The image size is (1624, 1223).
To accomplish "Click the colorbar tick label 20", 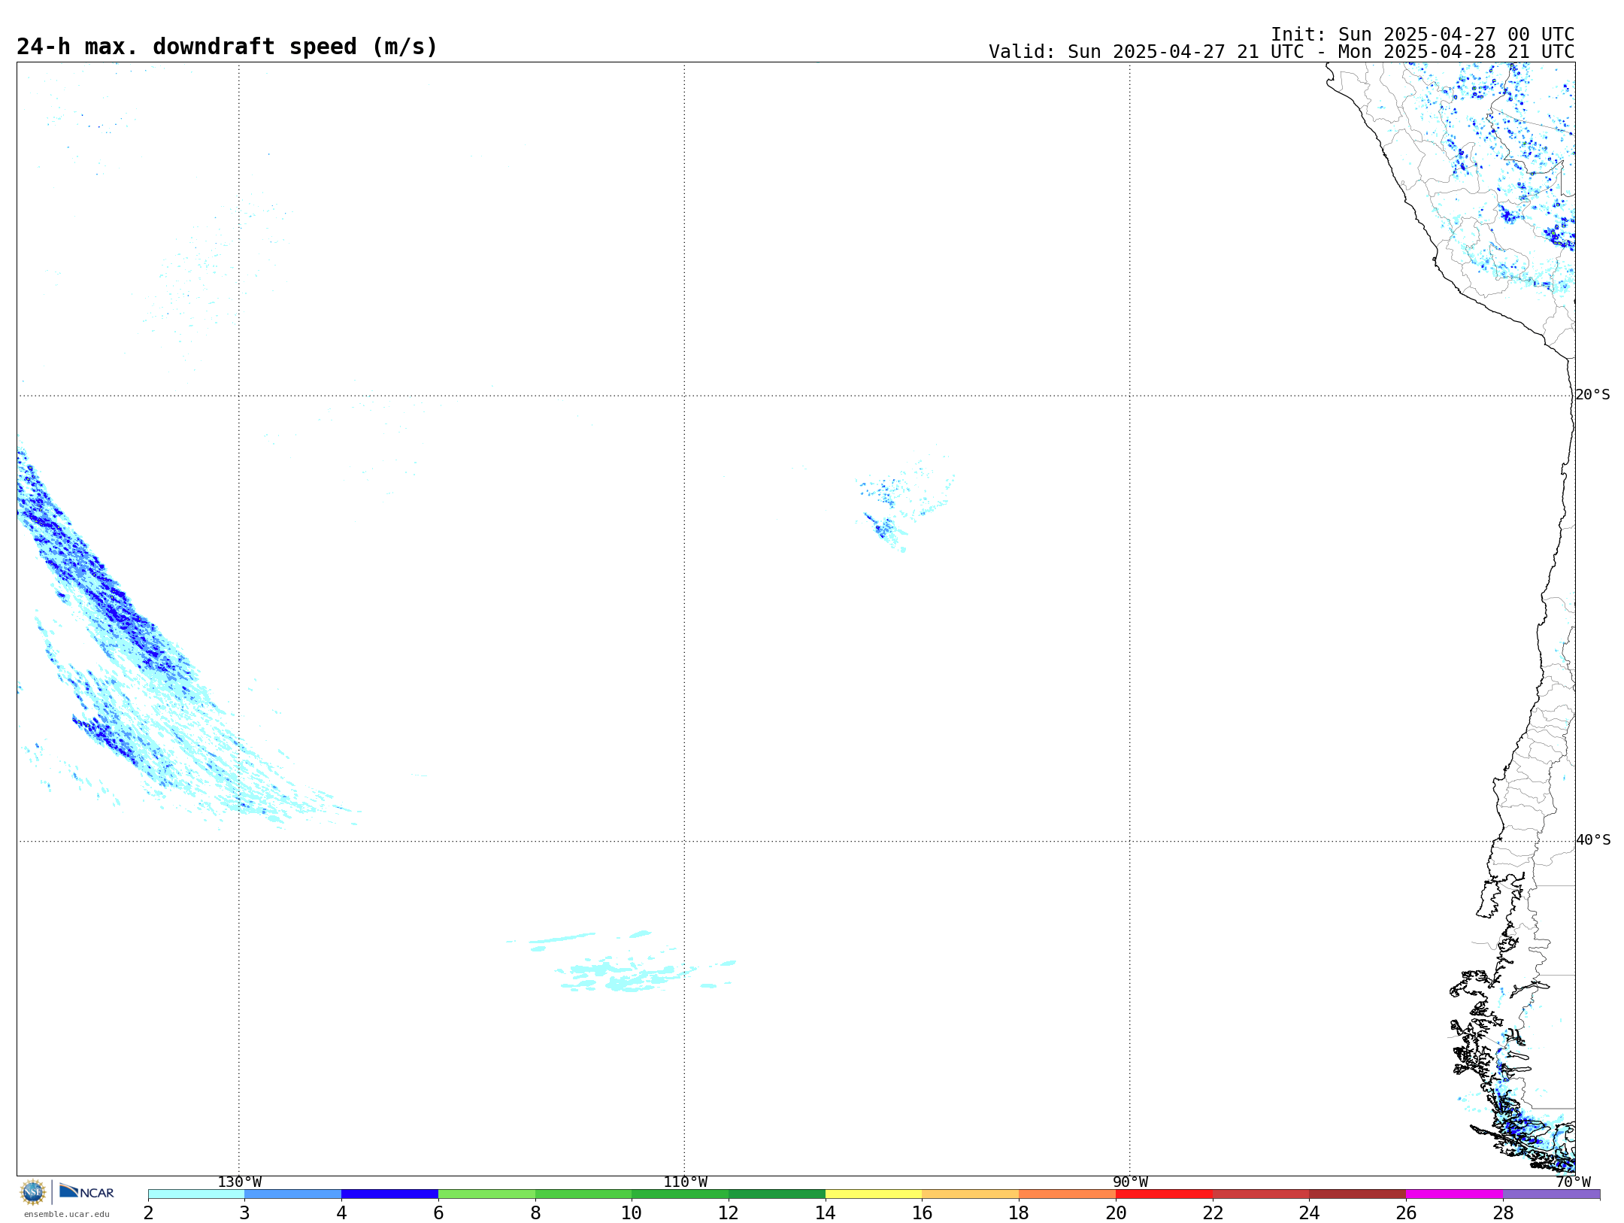I will [x=1116, y=1213].
